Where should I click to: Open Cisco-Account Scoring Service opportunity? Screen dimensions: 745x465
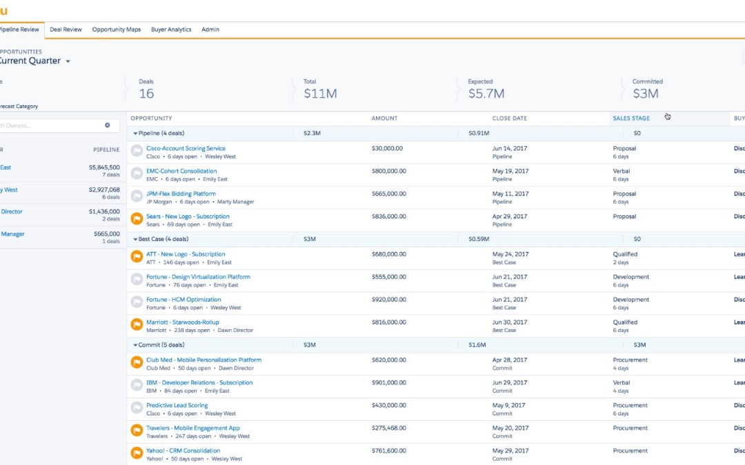186,149
